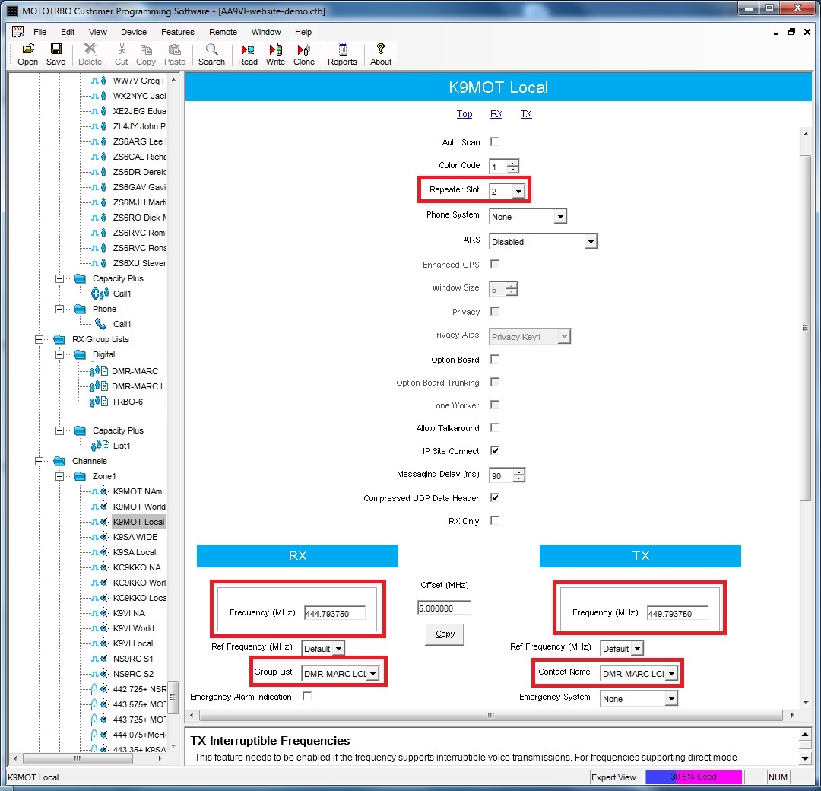
Task: Click the K9MOT NAm channel icon
Action: coord(100,491)
